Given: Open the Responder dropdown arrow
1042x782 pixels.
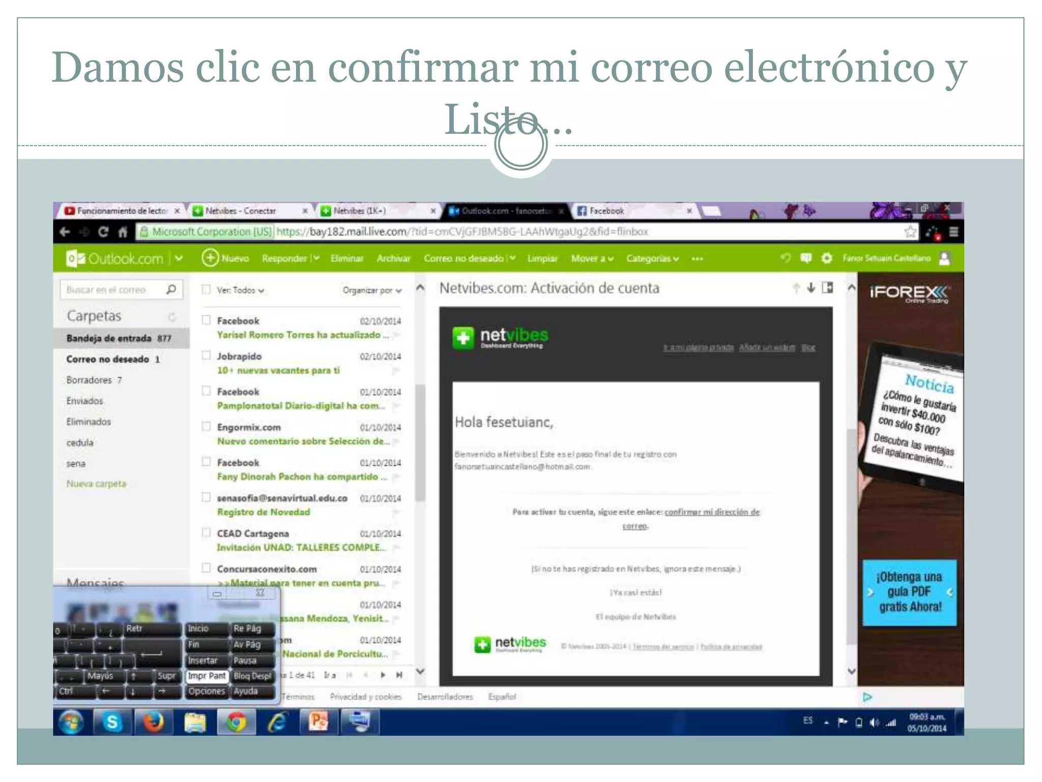Looking at the screenshot, I should (x=316, y=259).
